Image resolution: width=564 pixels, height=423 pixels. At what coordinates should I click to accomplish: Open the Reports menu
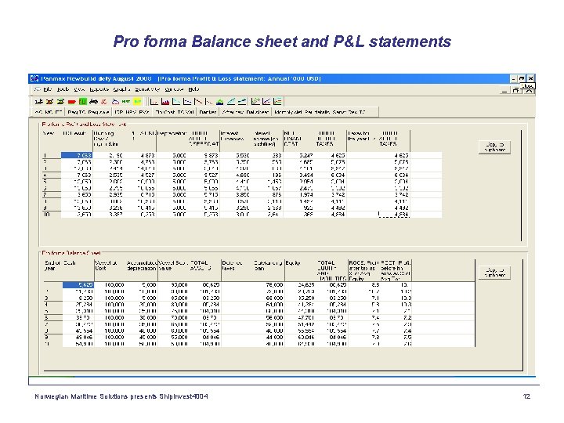(99, 89)
